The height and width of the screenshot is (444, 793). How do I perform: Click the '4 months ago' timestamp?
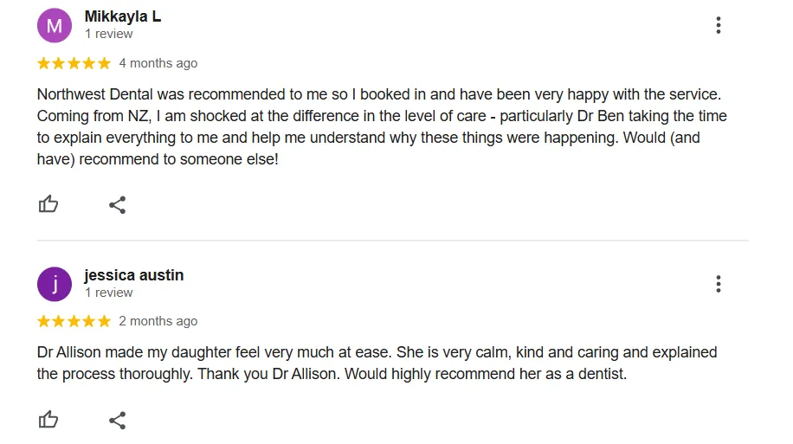(158, 63)
